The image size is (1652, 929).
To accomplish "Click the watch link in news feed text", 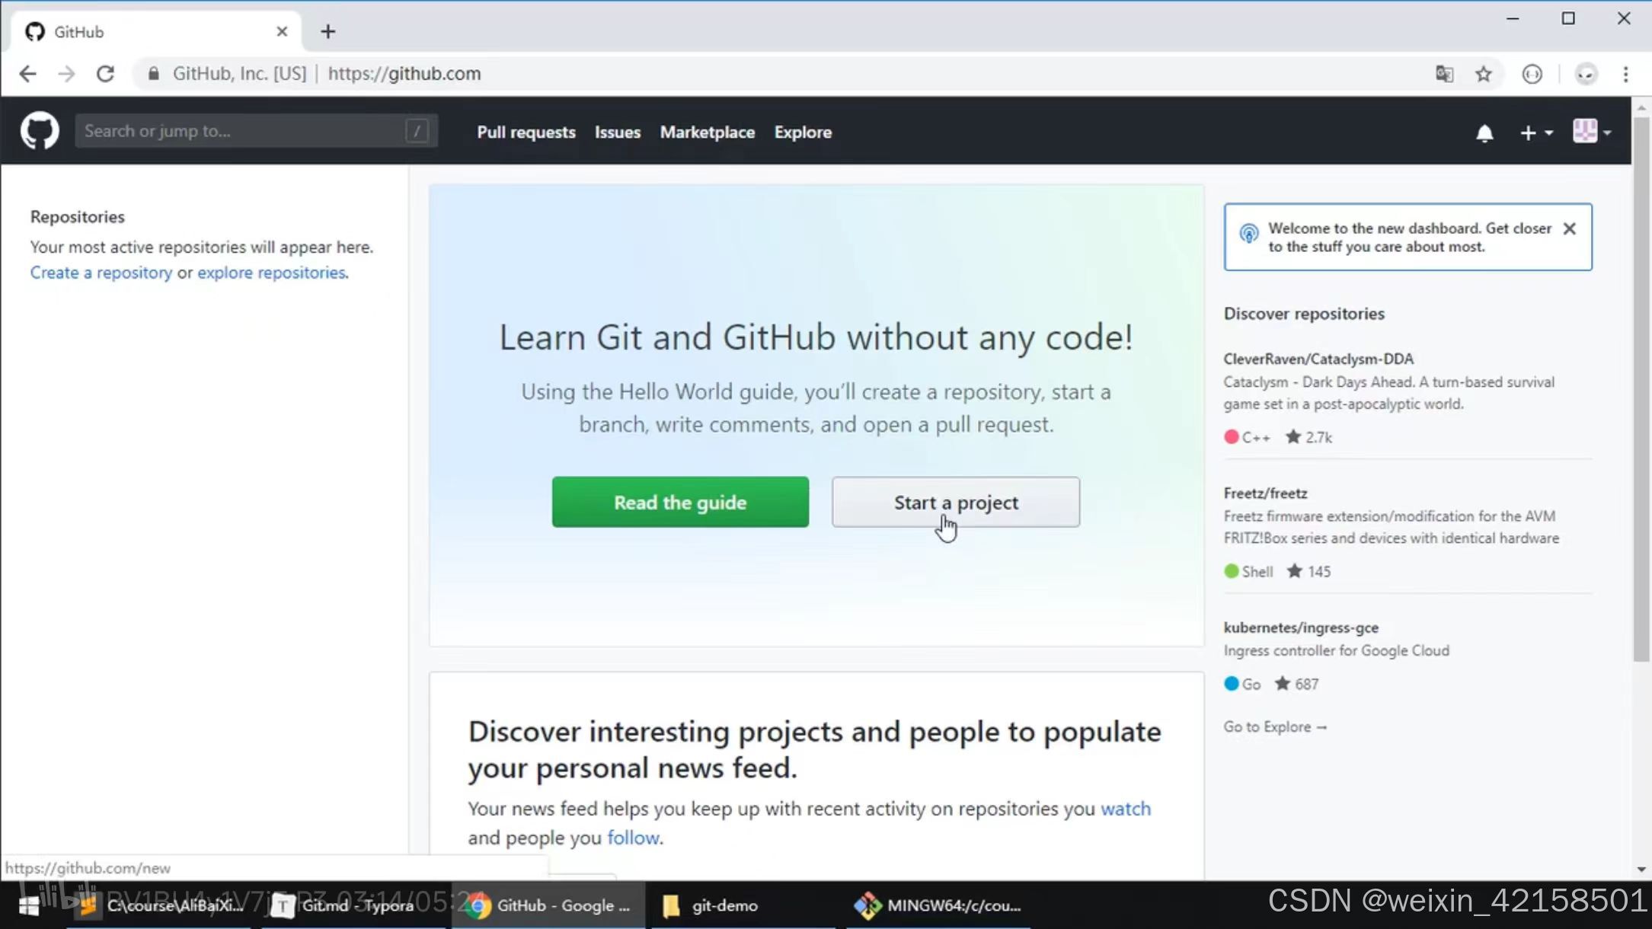I will pos(1126,808).
